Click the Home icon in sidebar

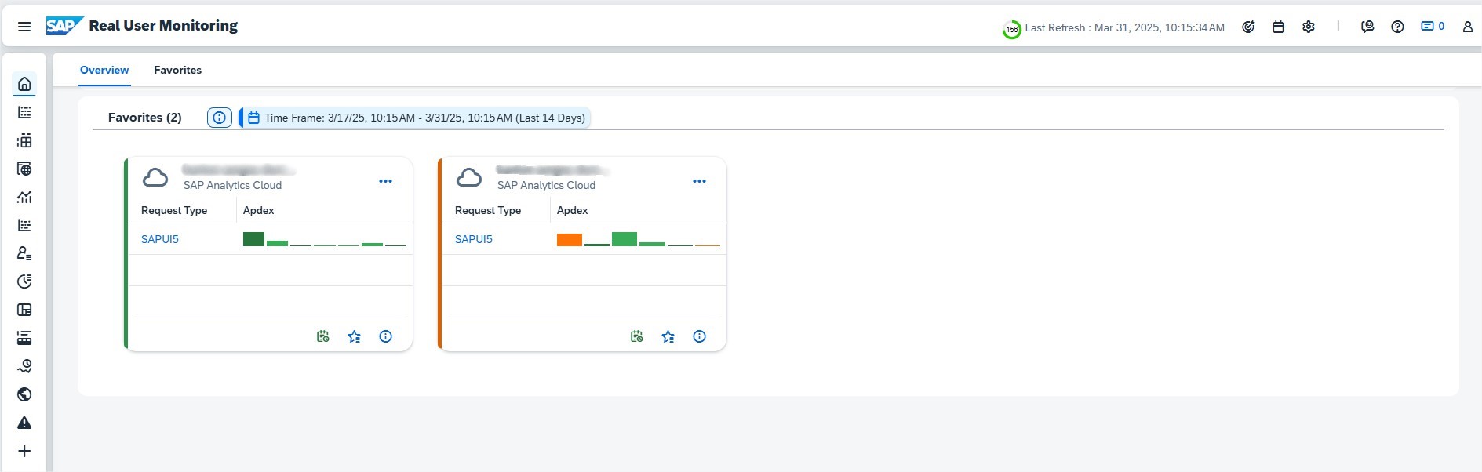pyautogui.click(x=24, y=84)
